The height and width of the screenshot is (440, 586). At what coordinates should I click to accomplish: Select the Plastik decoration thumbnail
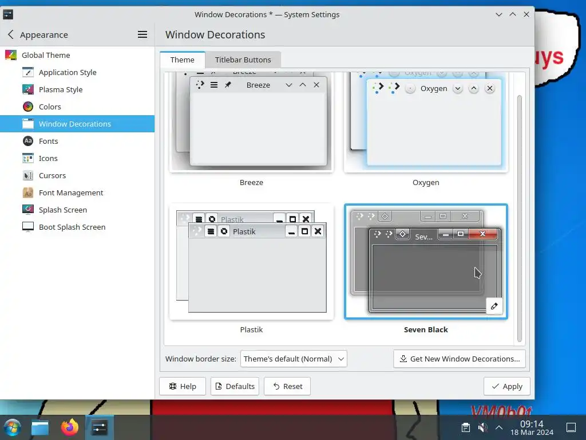[251, 261]
